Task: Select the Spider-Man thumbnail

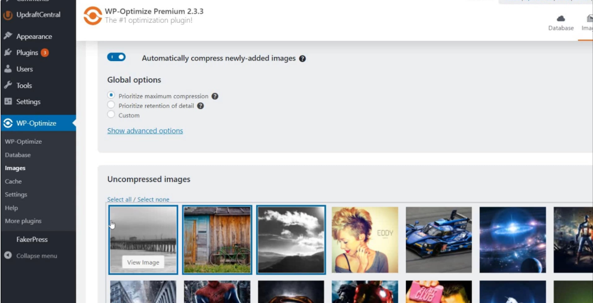Action: pos(217,292)
